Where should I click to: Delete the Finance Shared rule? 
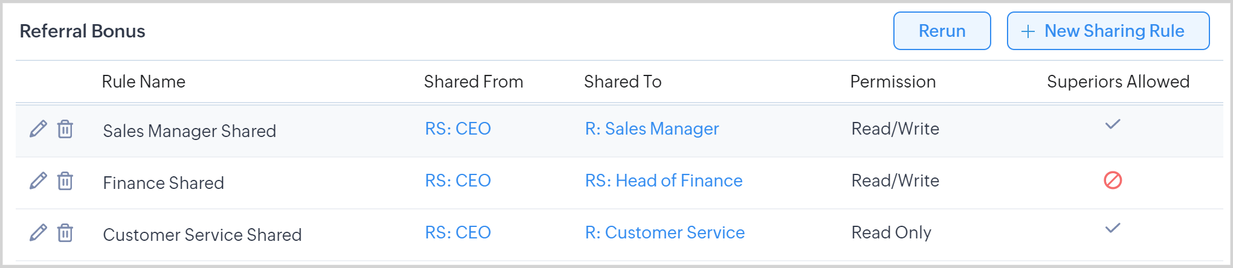click(65, 180)
